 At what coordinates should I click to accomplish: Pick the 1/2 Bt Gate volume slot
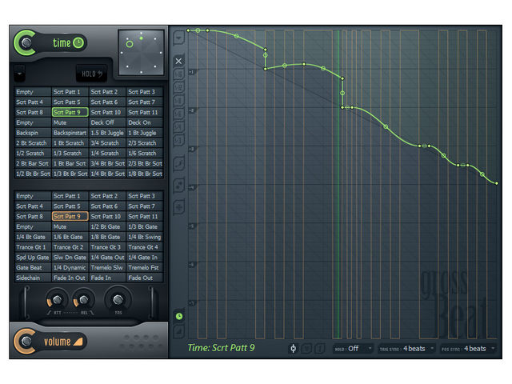pos(107,226)
